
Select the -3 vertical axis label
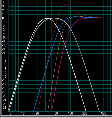pyautogui.click(x=3, y=30)
